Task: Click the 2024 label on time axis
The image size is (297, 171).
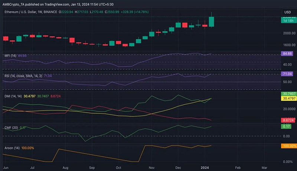Action: click(207, 168)
